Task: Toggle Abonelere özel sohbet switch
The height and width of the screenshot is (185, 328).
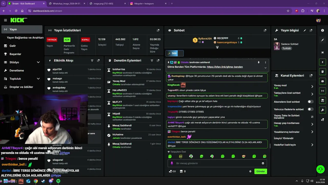Action: [310, 102]
